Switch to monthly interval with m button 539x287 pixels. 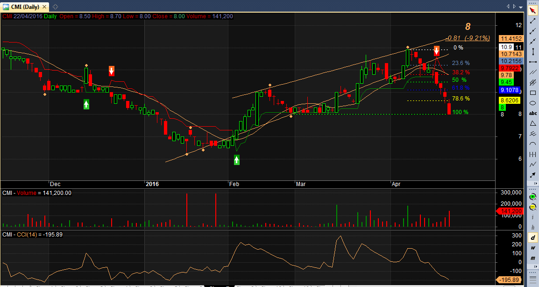[533, 258]
